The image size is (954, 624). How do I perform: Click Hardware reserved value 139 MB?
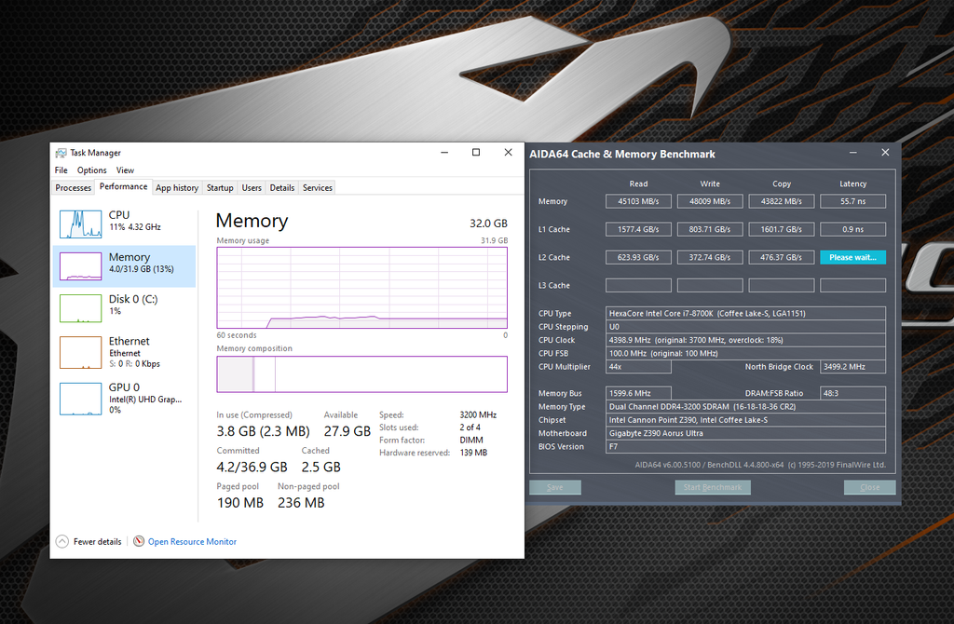coord(473,453)
